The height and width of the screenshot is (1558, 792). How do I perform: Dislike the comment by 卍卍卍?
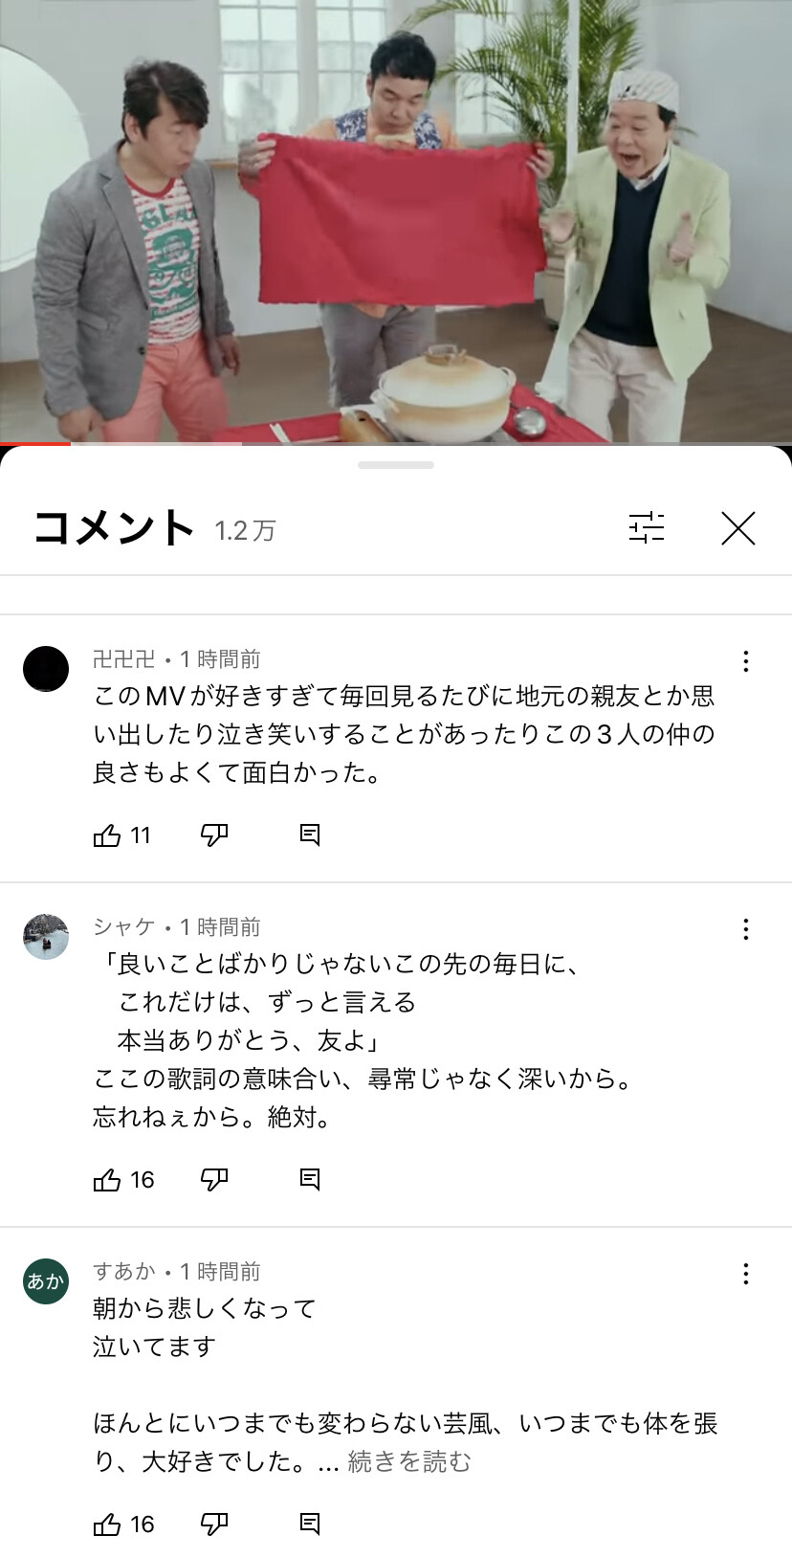(214, 835)
